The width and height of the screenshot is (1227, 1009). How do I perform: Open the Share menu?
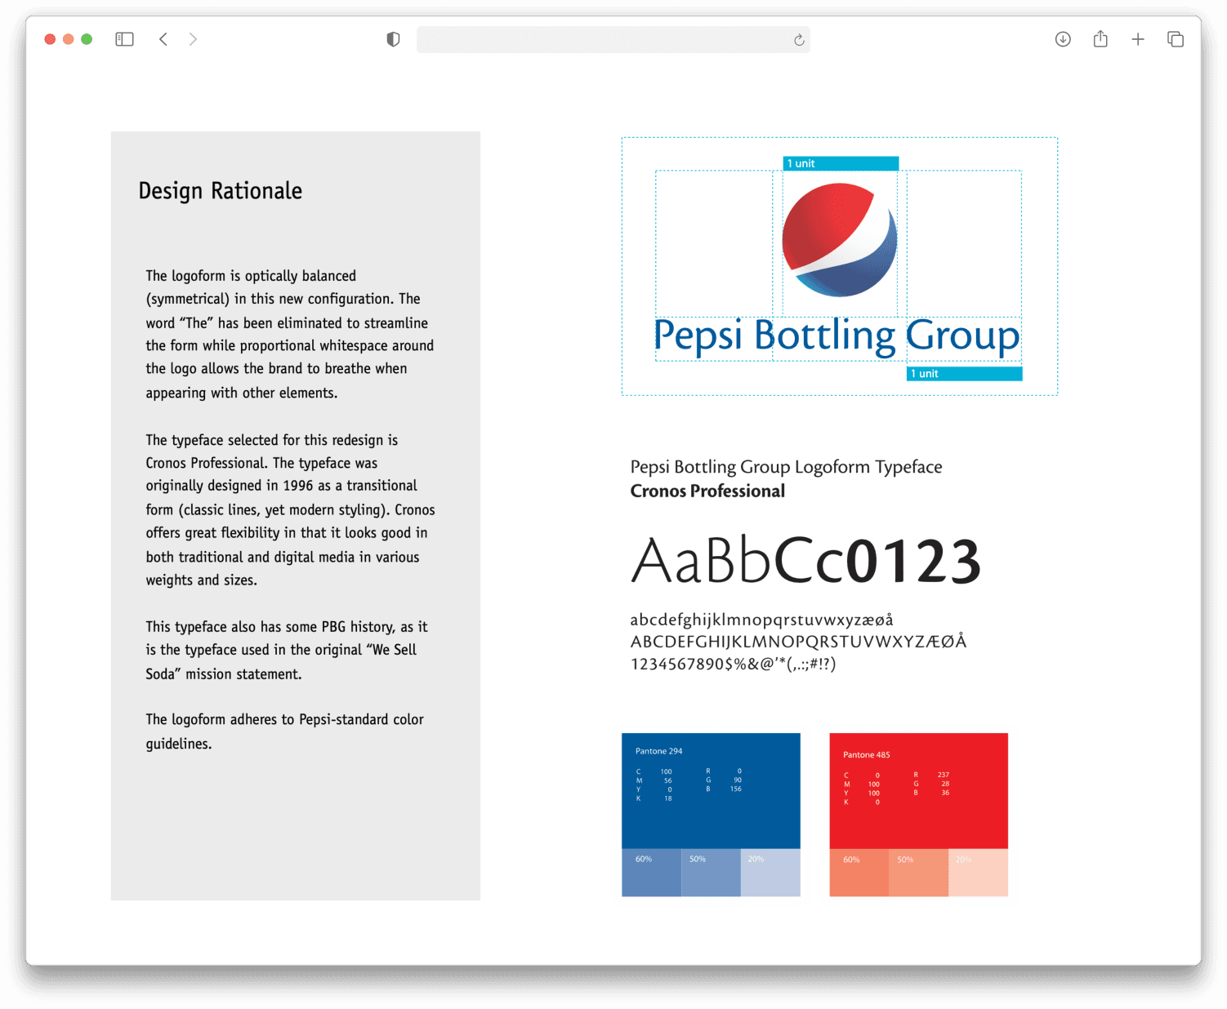1100,38
